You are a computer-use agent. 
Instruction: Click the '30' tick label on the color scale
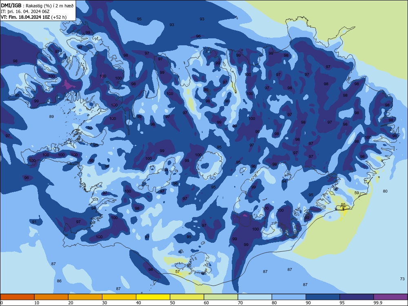coord(104,303)
